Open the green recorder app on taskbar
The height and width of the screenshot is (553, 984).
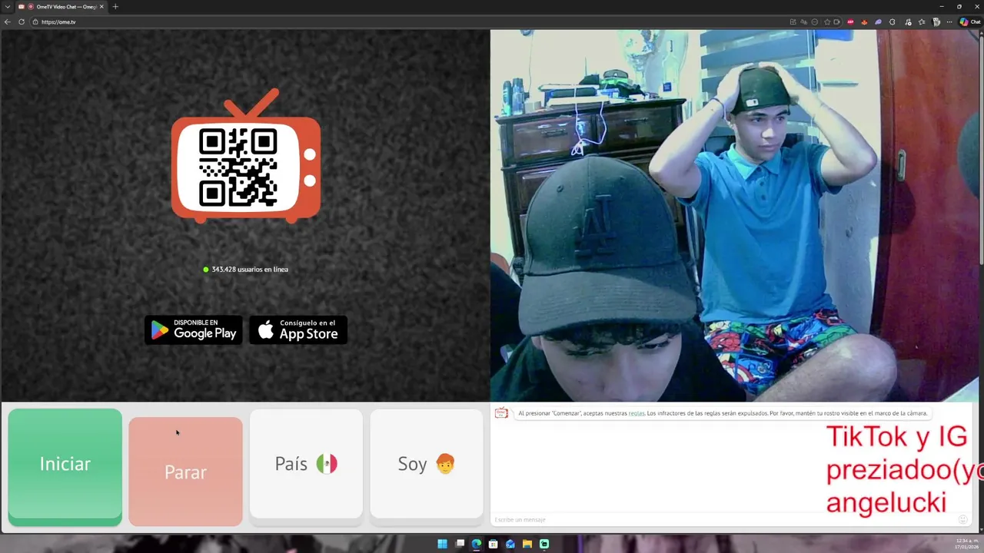pyautogui.click(x=544, y=544)
